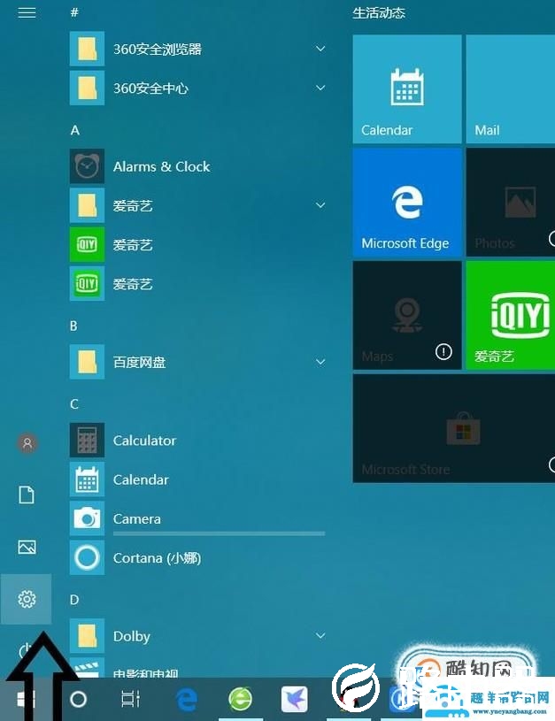The width and height of the screenshot is (555, 721).
Task: Click the D section letter header
Action: tap(74, 600)
